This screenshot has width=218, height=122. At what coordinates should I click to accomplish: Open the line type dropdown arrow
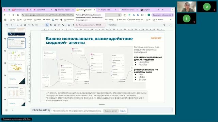65,25
